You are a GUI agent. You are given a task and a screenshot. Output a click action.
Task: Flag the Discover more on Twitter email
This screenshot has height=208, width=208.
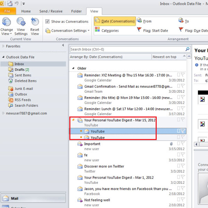183,166
